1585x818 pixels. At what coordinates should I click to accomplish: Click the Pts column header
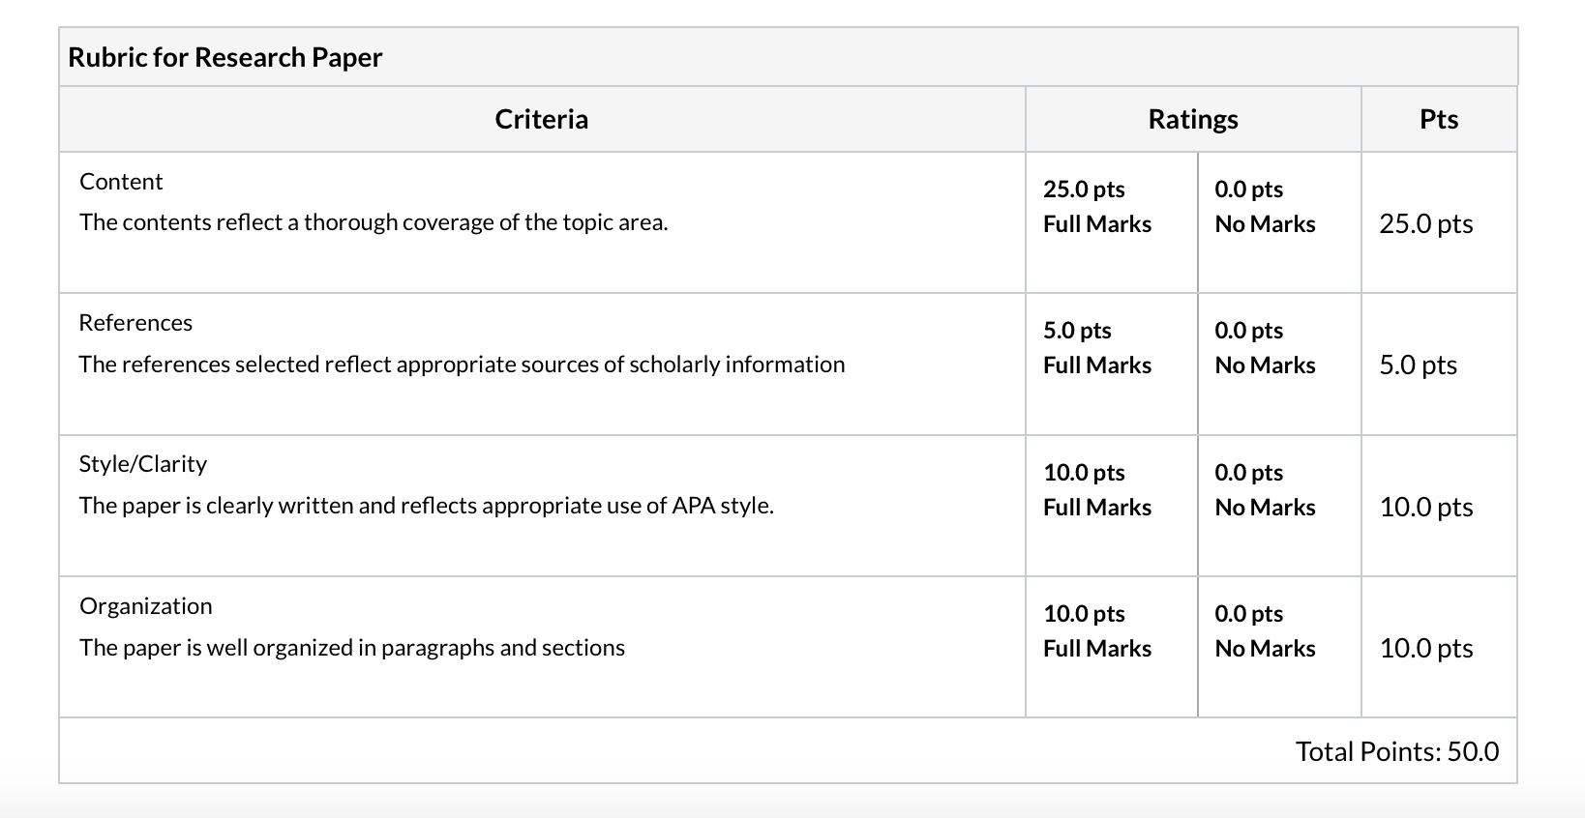tap(1439, 119)
